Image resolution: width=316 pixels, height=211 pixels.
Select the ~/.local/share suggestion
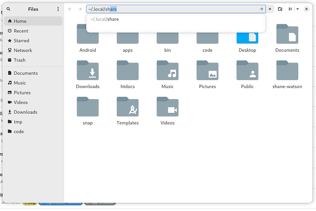pos(176,19)
